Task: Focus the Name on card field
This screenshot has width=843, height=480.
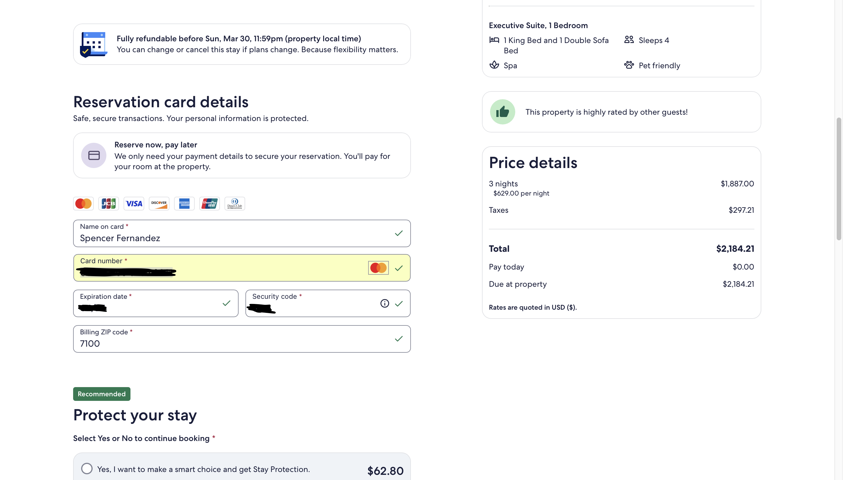Action: (x=242, y=233)
